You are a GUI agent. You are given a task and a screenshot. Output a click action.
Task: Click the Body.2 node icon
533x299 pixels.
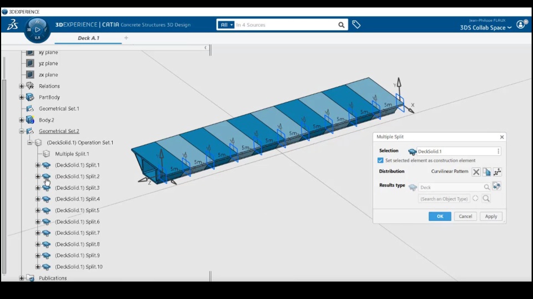coord(30,120)
